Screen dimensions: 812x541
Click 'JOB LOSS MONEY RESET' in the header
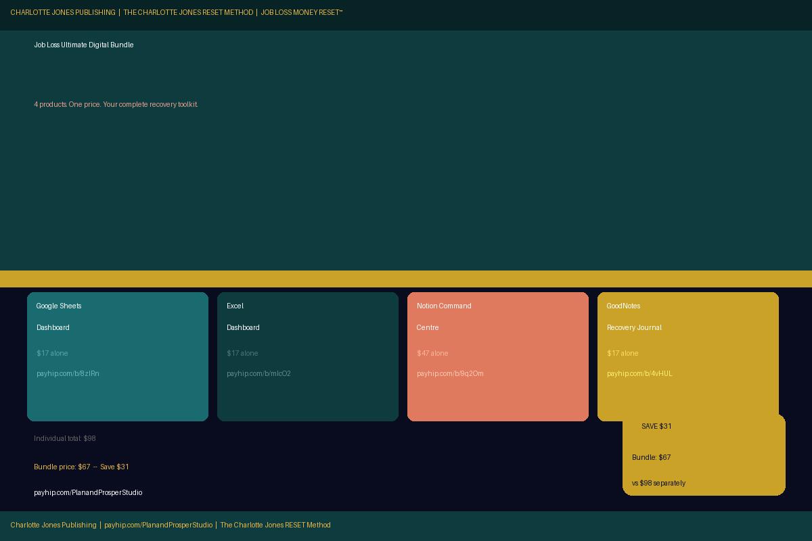pos(302,12)
